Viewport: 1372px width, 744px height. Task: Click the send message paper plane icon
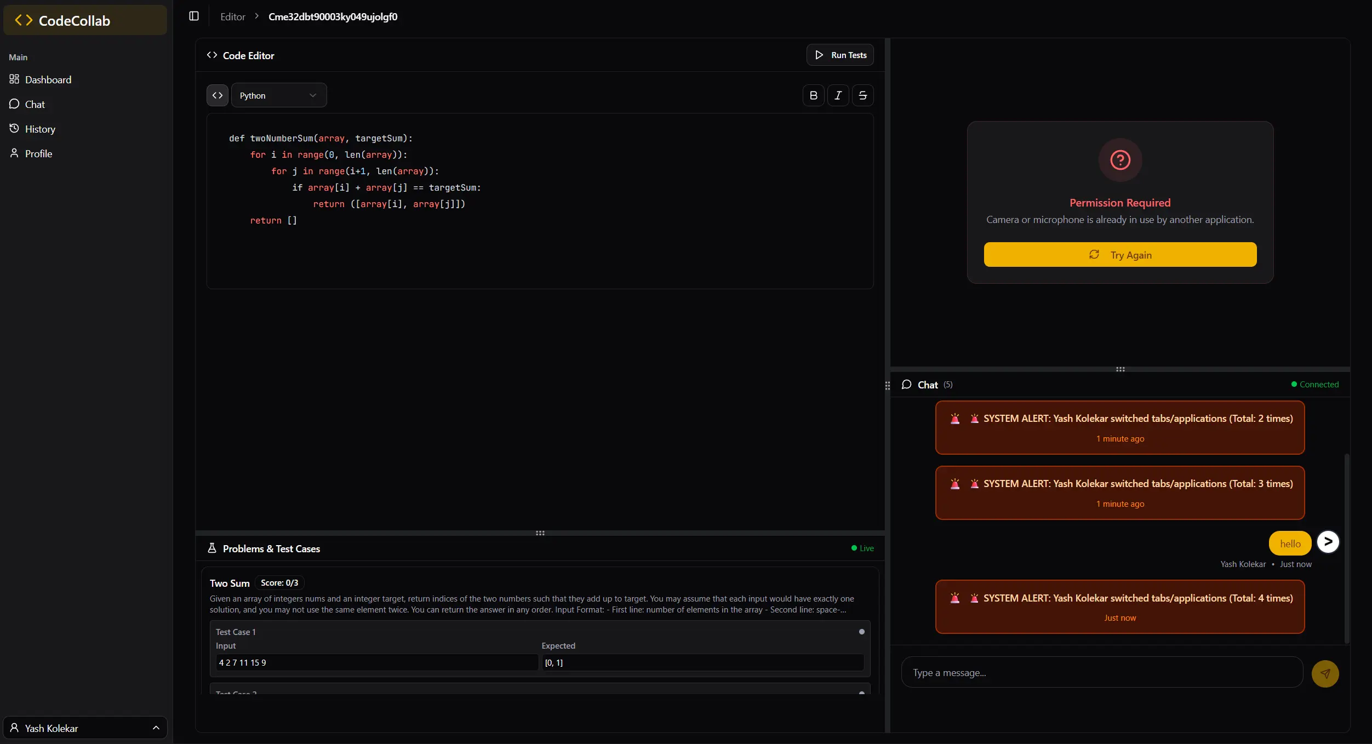(1325, 673)
